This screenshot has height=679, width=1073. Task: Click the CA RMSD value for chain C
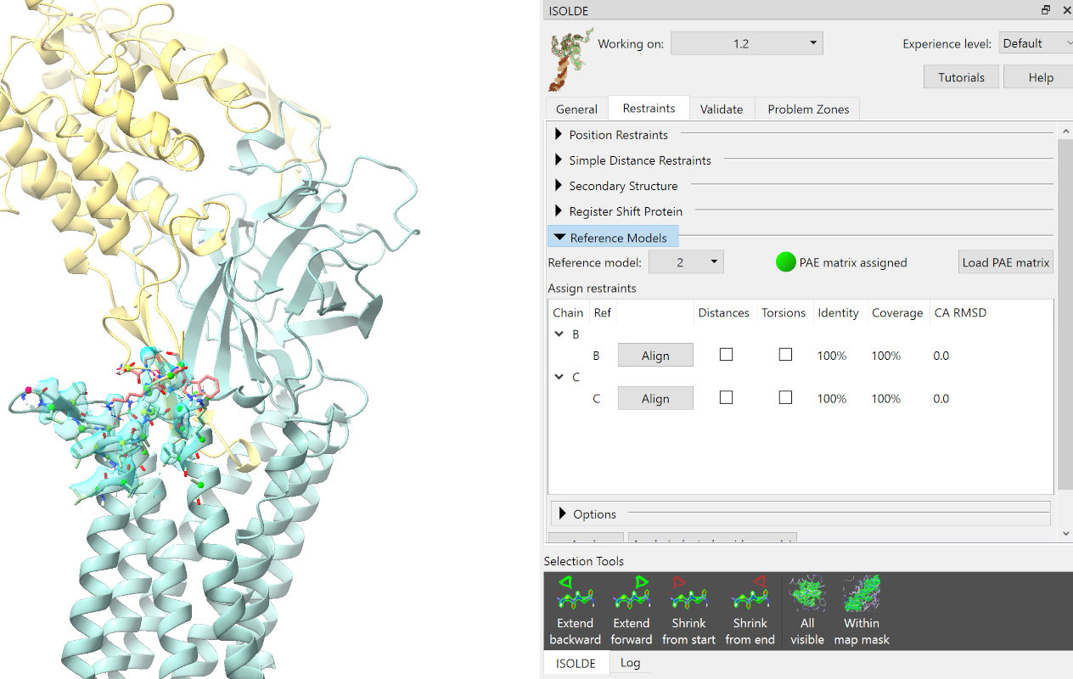coord(941,398)
